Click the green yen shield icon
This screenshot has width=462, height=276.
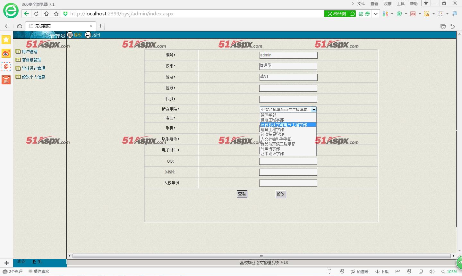pos(399,14)
